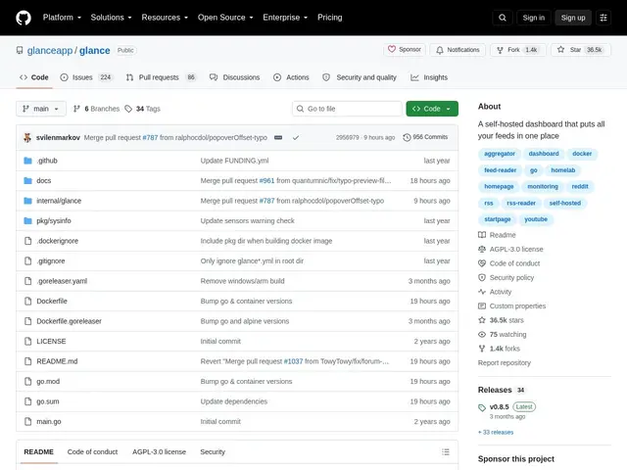Click Sign up button
Image resolution: width=627 pixels, height=470 pixels.
[x=572, y=18]
